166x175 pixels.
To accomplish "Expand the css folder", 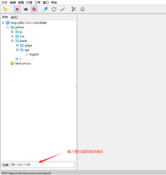I will [x=12, y=36].
